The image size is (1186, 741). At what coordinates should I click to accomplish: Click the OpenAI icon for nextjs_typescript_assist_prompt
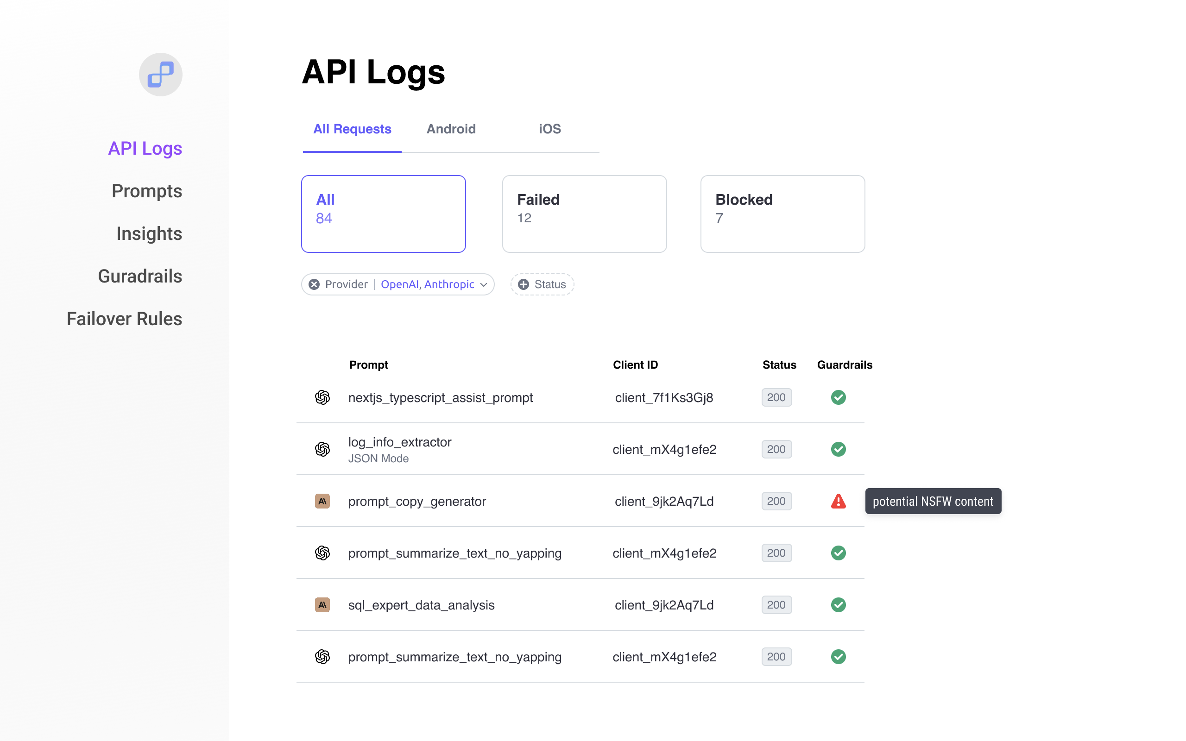(x=322, y=397)
